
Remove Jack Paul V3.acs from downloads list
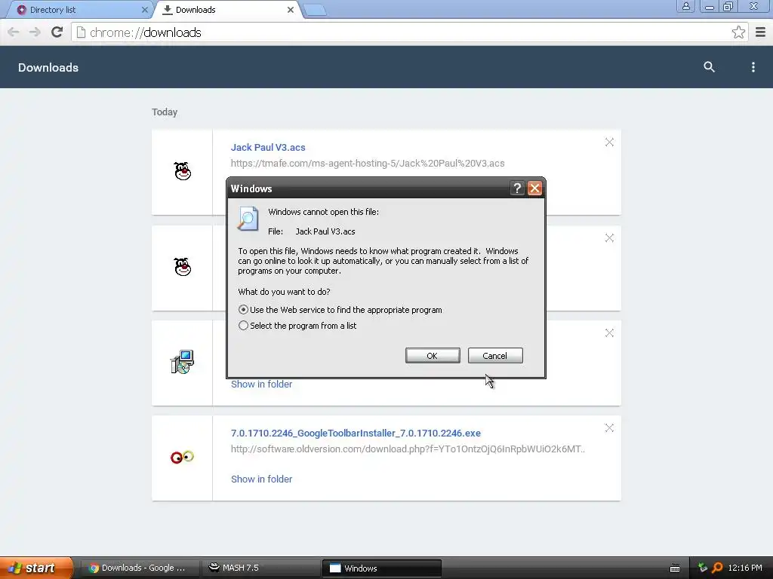609,142
